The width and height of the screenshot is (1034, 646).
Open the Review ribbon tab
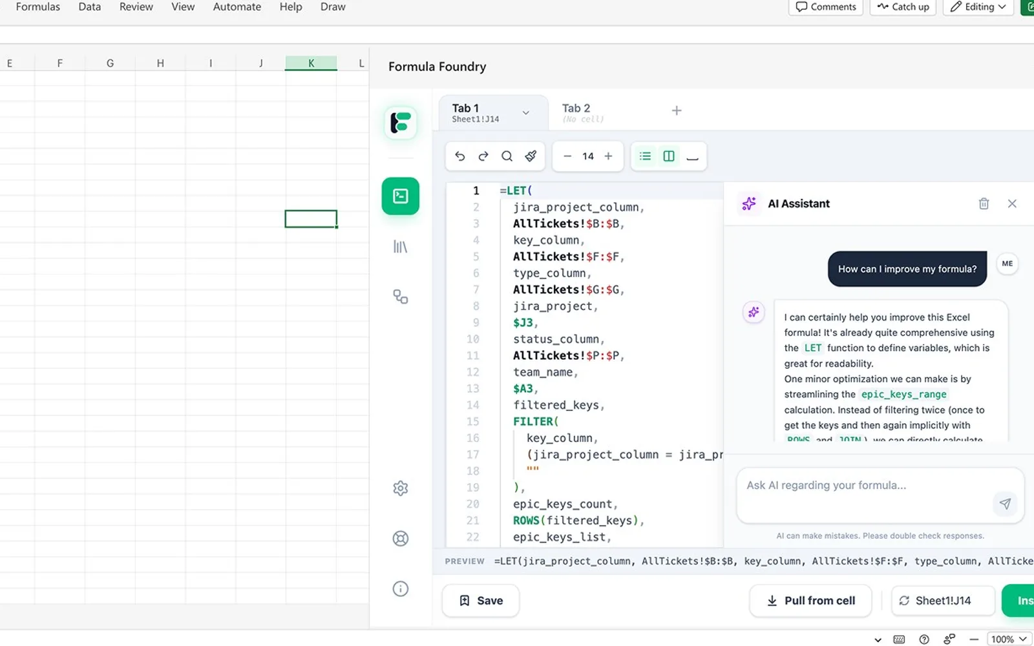click(x=136, y=7)
